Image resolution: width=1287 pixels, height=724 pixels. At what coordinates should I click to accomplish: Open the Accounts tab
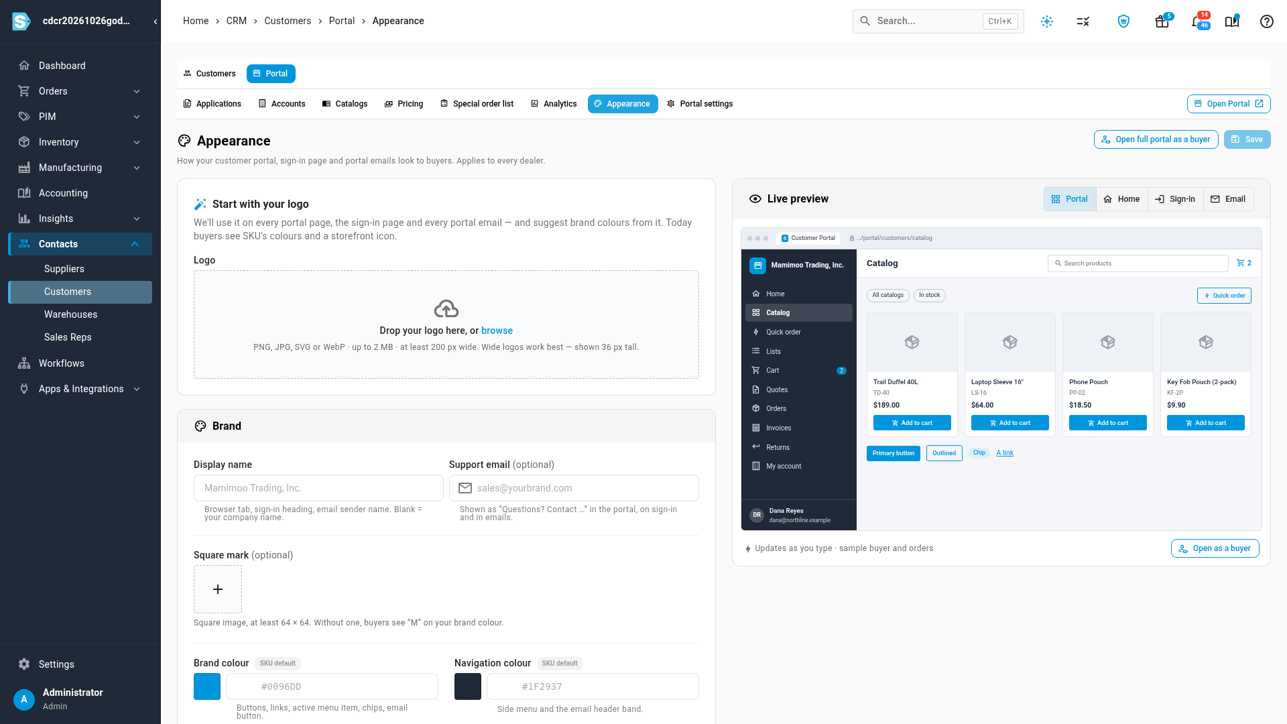coord(282,104)
